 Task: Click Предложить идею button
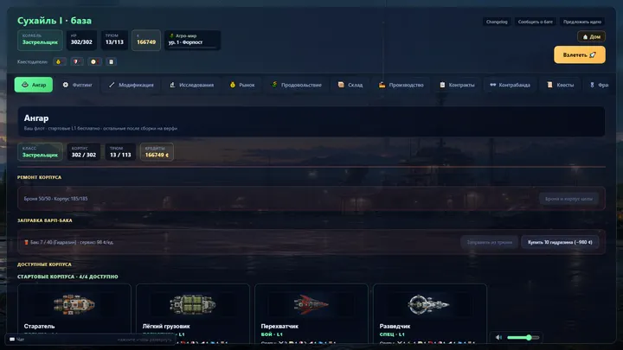pyautogui.click(x=581, y=22)
